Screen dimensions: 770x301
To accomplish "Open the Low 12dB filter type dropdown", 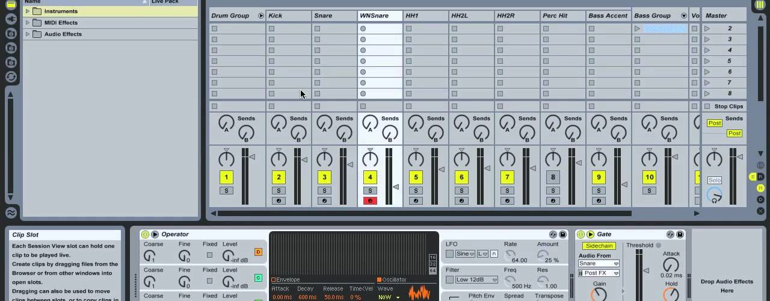I will coord(477,280).
